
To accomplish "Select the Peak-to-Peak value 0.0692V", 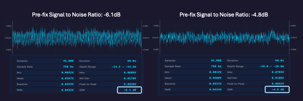I will click(278, 84).
